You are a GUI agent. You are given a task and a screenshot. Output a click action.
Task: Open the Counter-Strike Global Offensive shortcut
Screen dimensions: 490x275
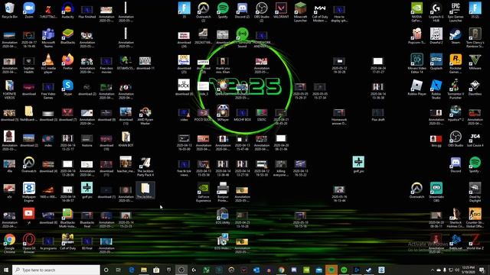point(475,218)
